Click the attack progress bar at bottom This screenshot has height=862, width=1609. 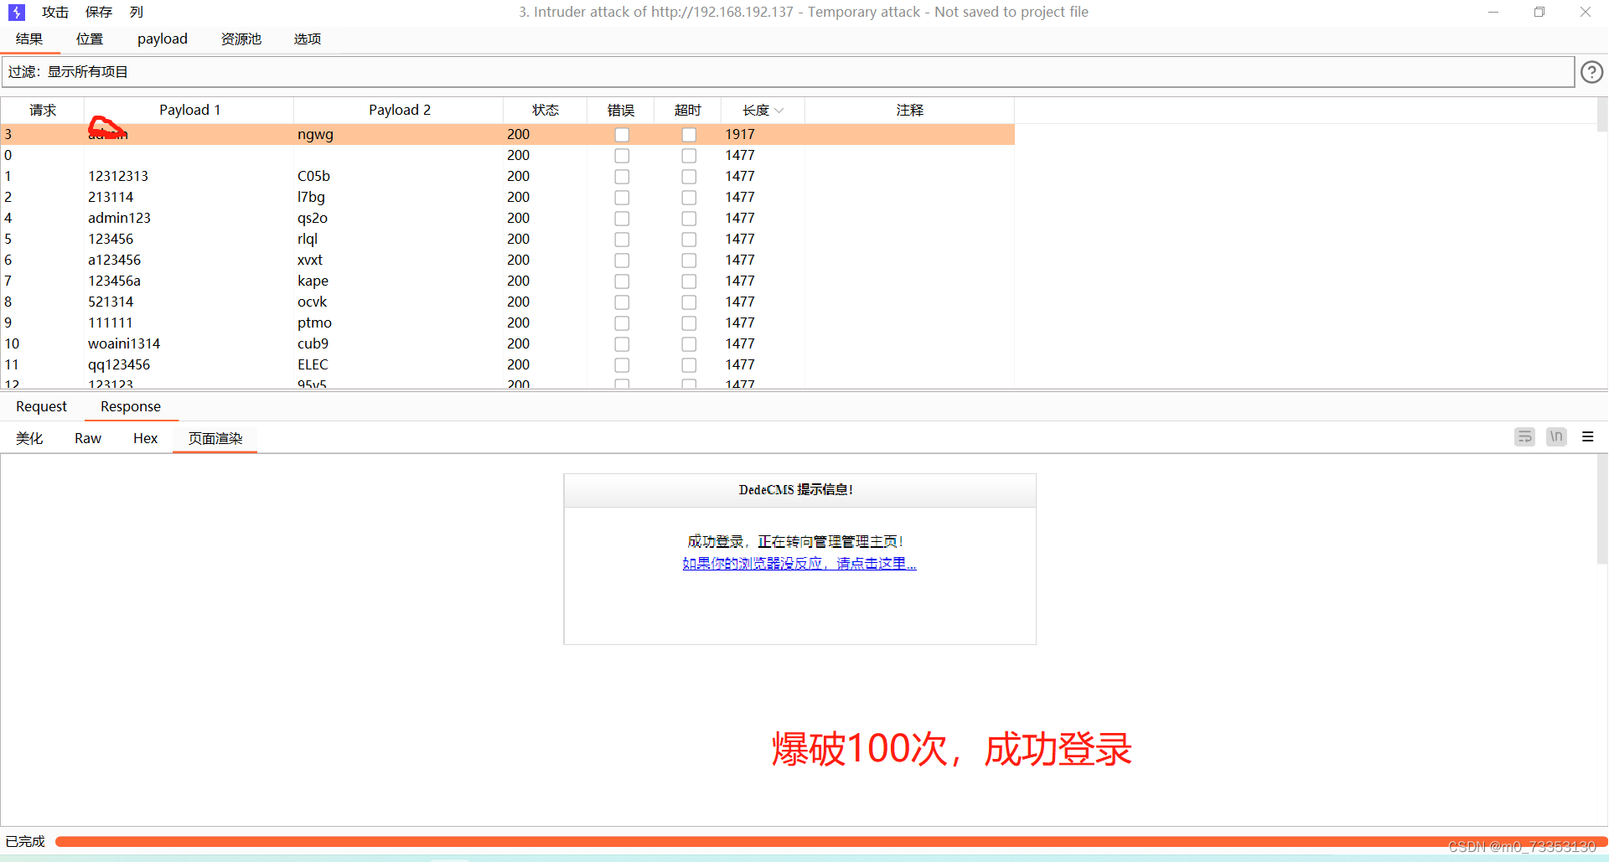(830, 841)
